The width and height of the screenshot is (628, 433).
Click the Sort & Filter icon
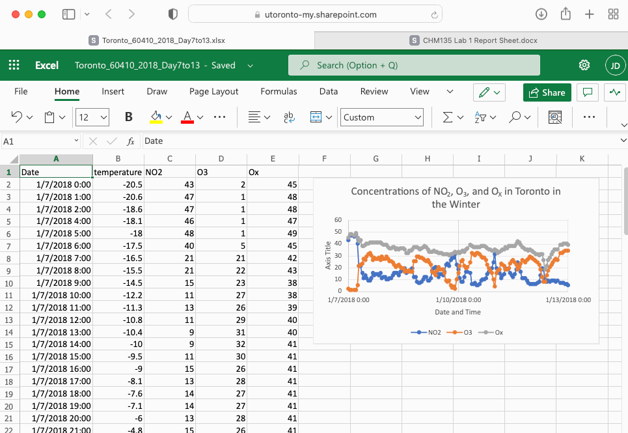[x=481, y=117]
